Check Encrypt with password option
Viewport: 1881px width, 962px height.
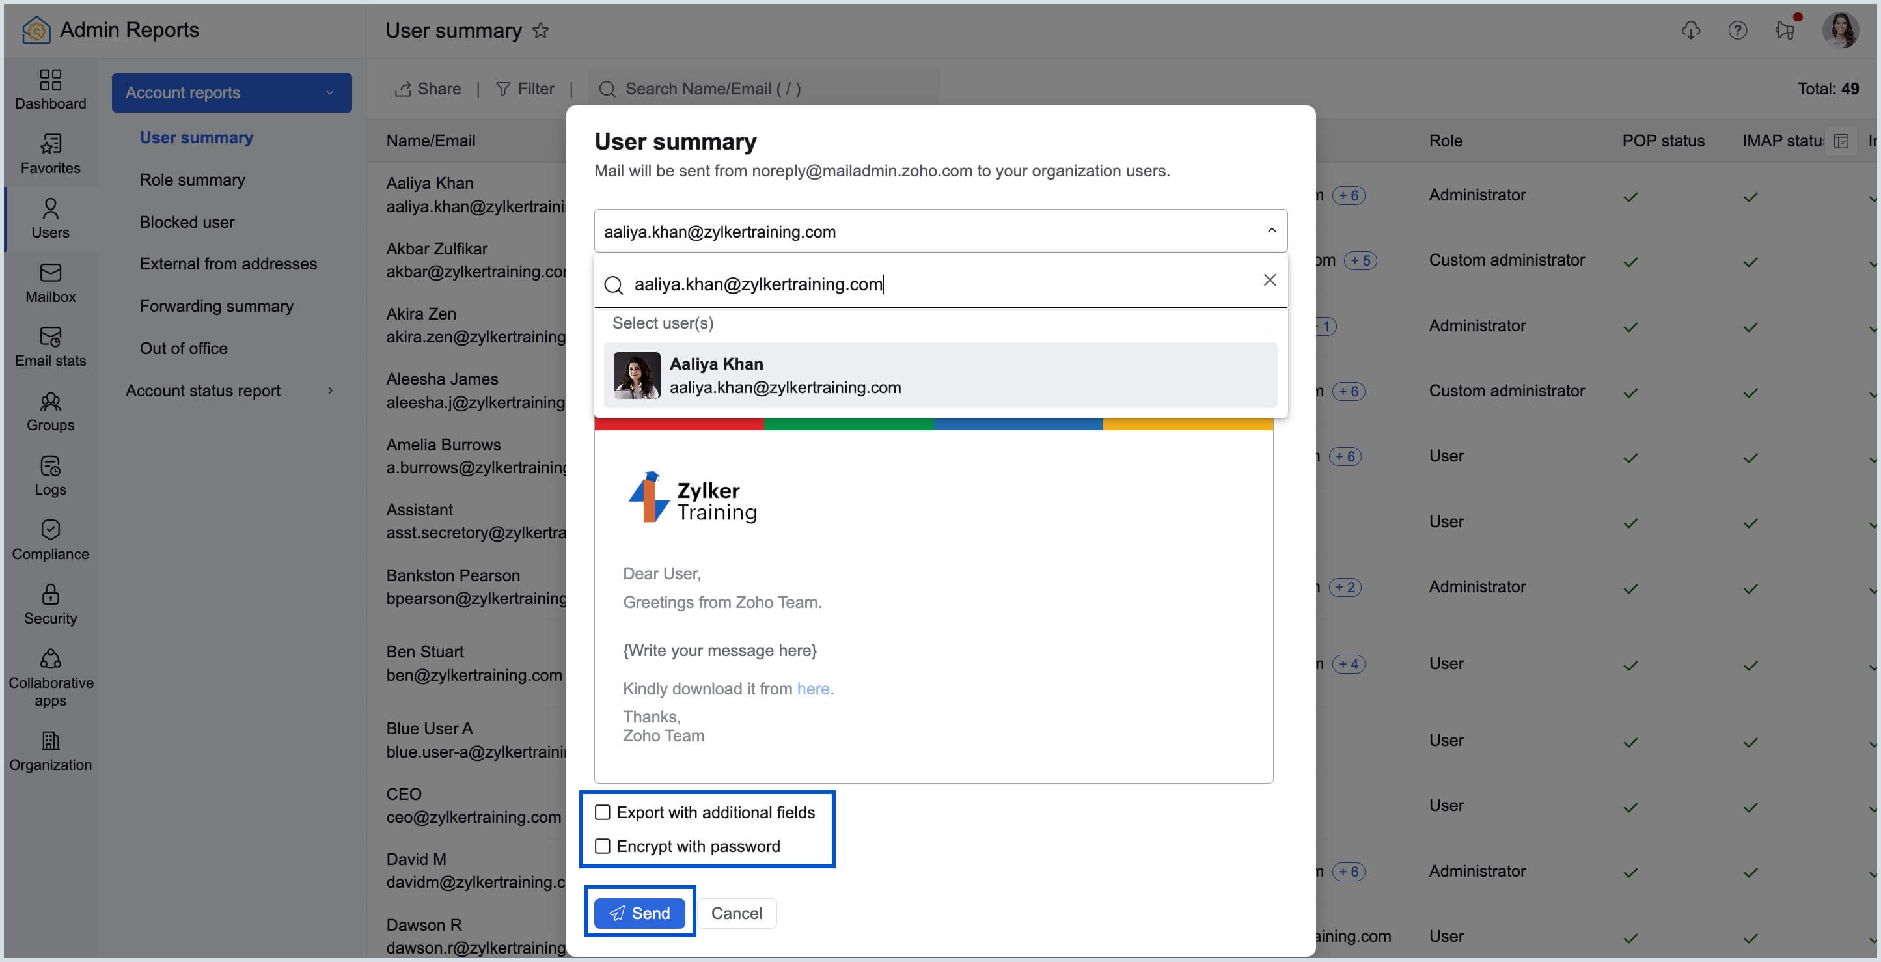(x=603, y=846)
